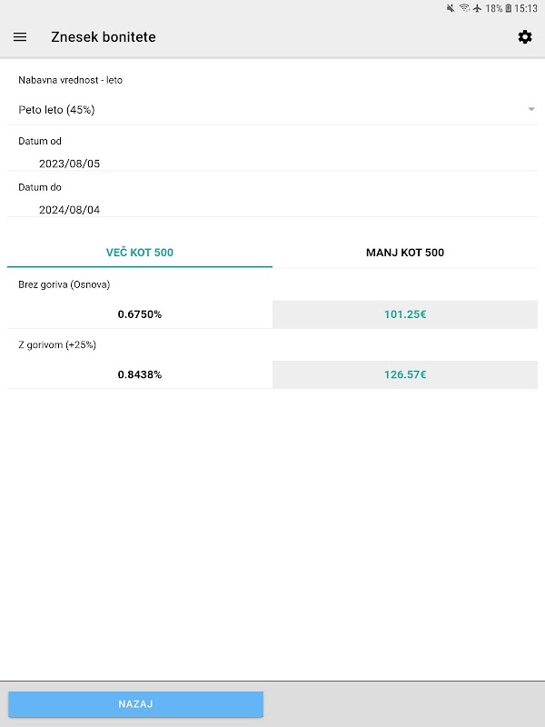Tap the muted sound status icon
Screen dimensions: 545x727
point(451,8)
